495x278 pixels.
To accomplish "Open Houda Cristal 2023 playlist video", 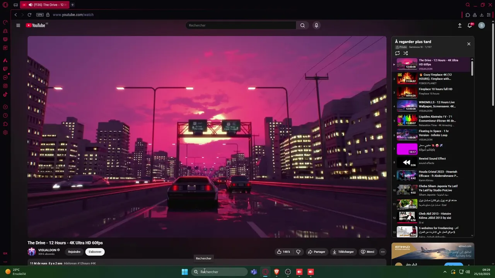I will pos(431,176).
